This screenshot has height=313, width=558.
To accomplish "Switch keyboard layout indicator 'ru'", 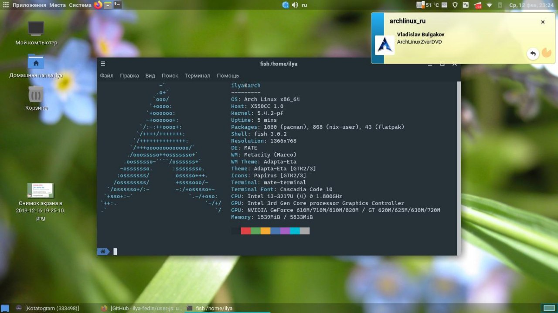I will [x=304, y=5].
